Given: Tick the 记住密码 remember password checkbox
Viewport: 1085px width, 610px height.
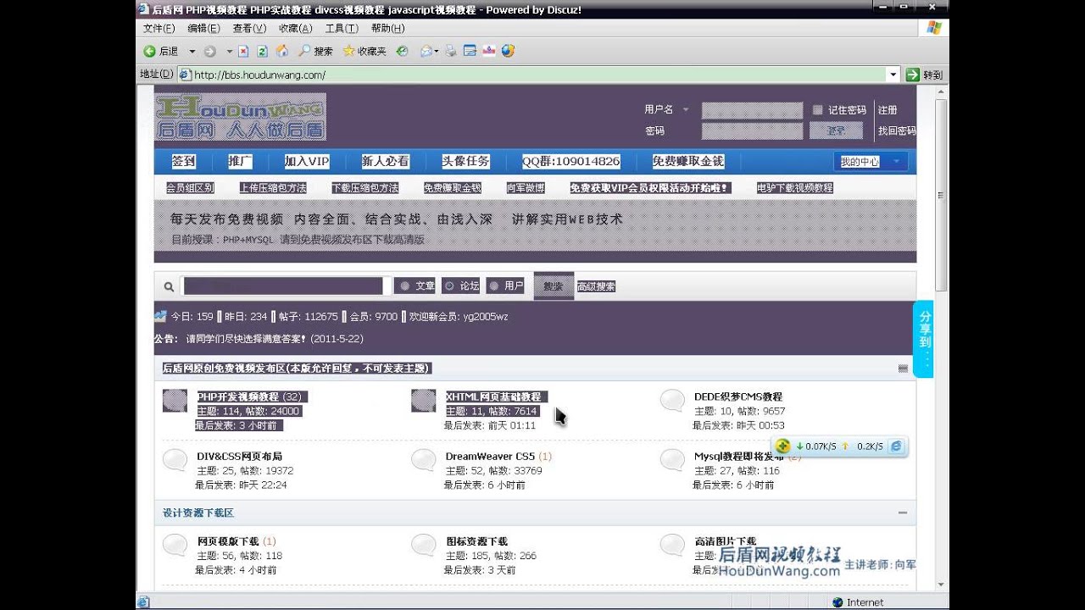Looking at the screenshot, I should pos(818,110).
